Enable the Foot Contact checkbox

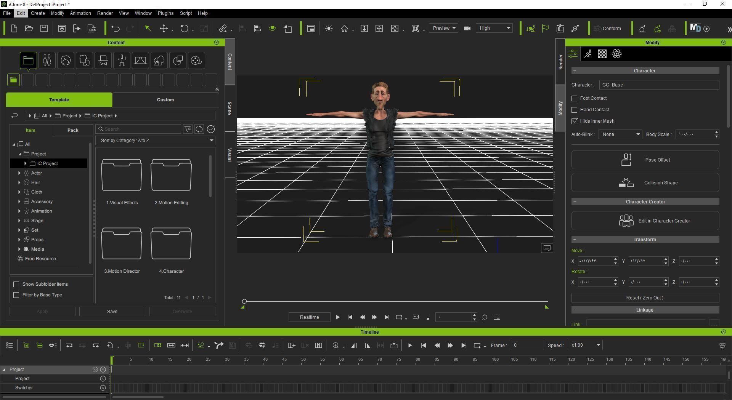[575, 98]
